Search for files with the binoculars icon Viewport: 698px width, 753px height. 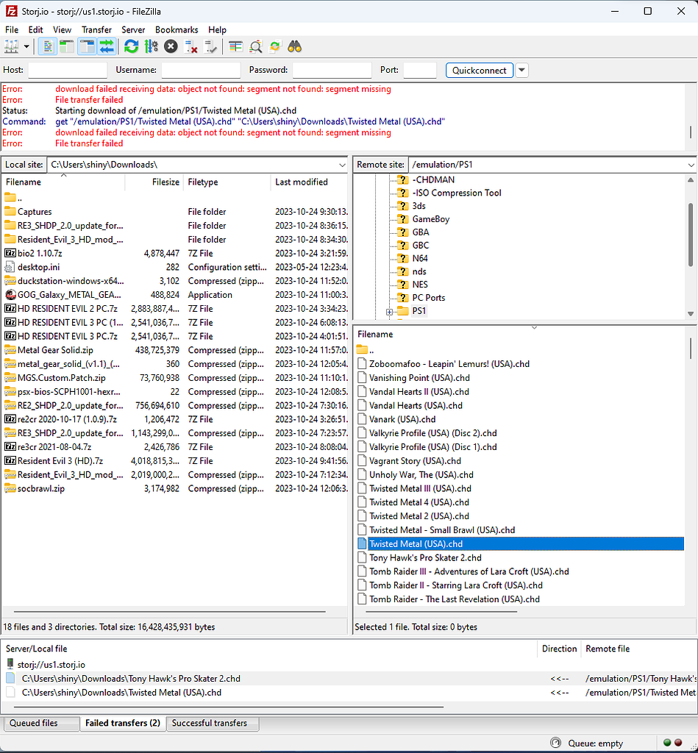pos(294,46)
